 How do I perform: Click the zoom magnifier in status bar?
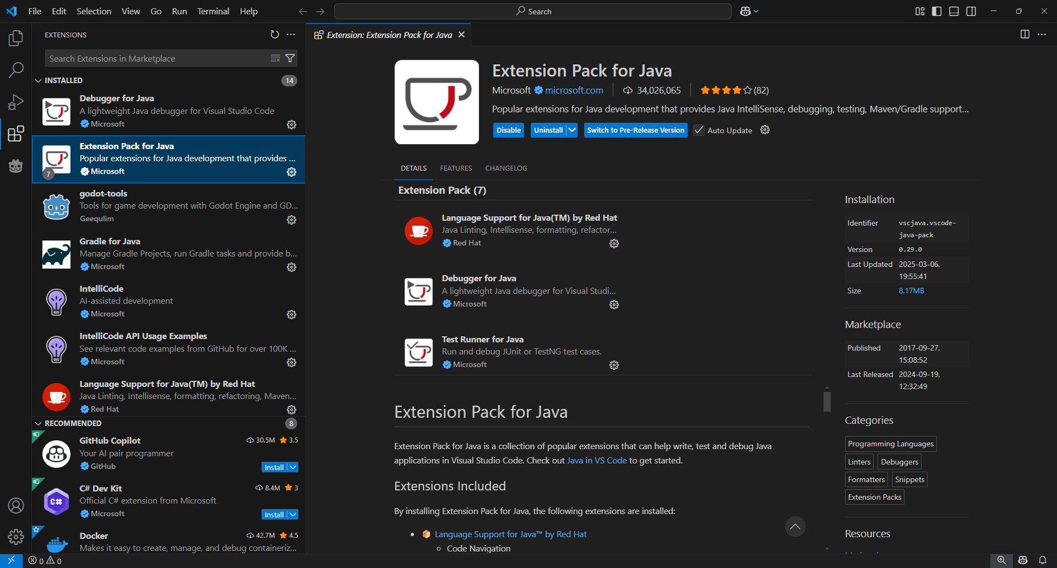[x=1001, y=560]
